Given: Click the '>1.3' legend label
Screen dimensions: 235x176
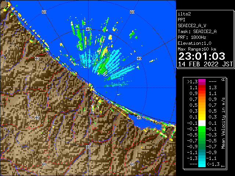Looking at the screenshot, I should coord(192,82).
